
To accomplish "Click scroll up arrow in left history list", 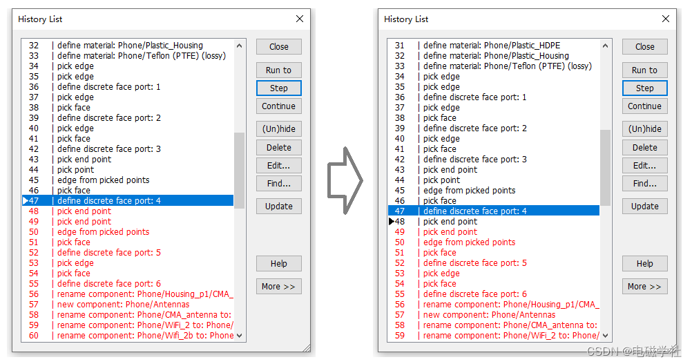I will [239, 46].
